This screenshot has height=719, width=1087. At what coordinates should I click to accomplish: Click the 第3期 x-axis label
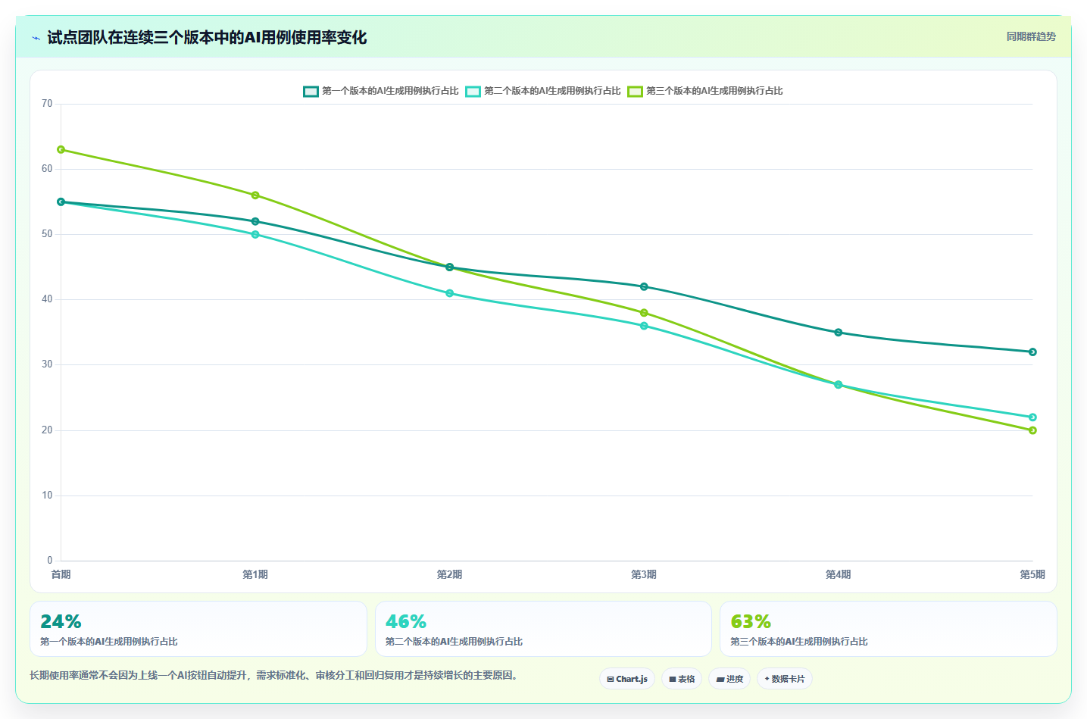[x=644, y=574]
